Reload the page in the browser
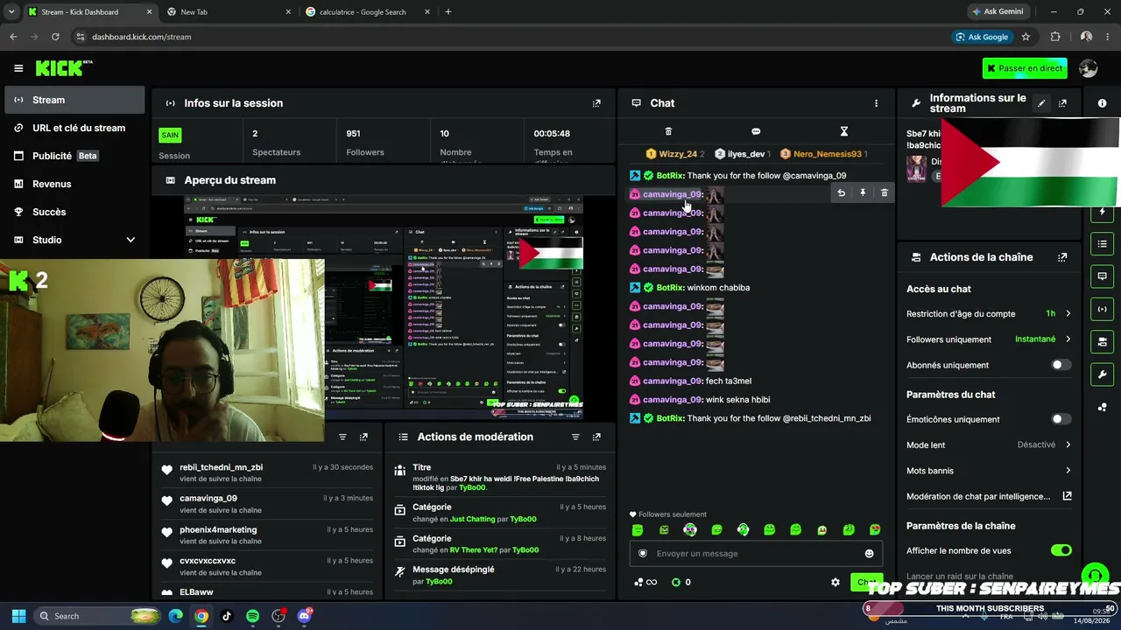The height and width of the screenshot is (630, 1121). pos(55,37)
